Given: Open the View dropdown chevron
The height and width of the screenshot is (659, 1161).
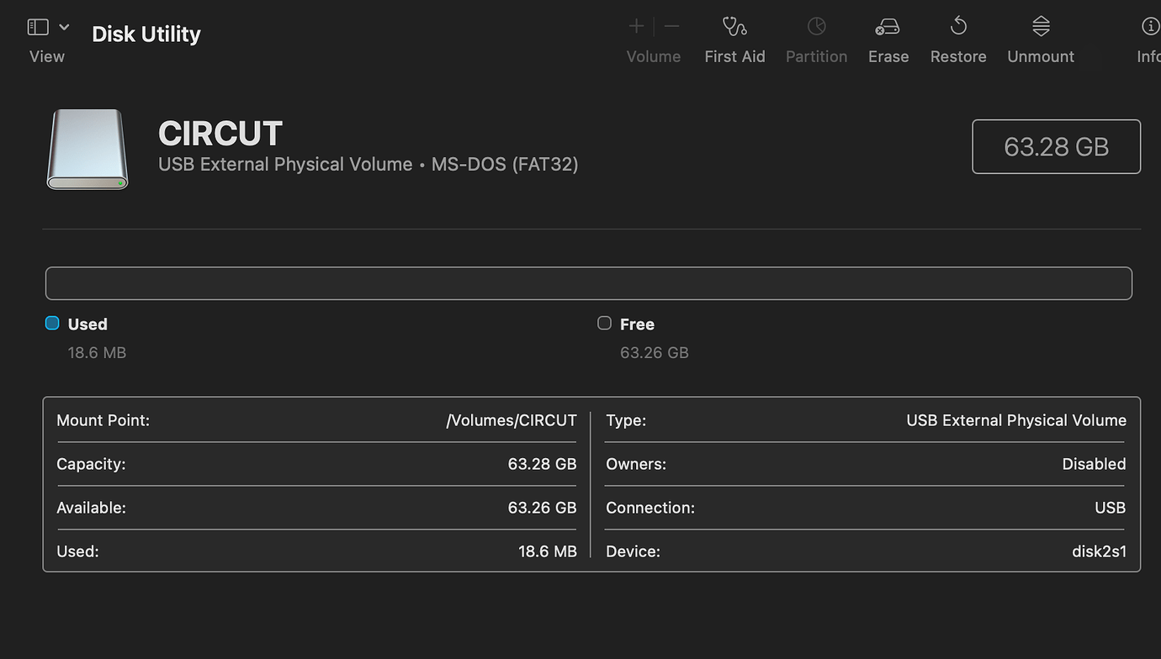Looking at the screenshot, I should click(x=64, y=27).
